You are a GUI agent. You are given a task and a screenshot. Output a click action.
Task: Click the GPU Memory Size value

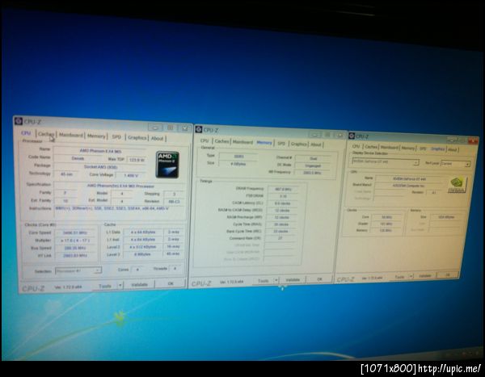coord(445,217)
